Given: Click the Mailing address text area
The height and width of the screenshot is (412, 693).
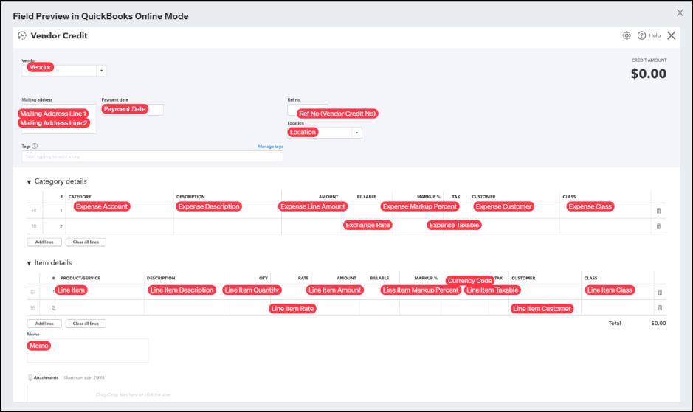Looking at the screenshot, I should (59, 119).
